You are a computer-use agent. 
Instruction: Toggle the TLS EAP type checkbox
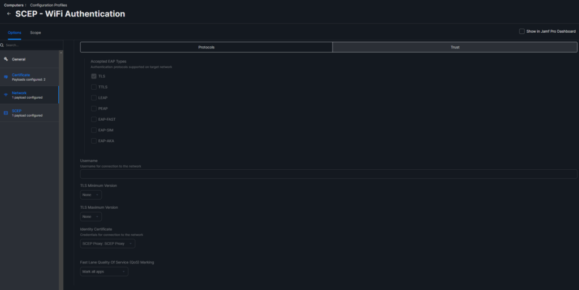point(94,76)
